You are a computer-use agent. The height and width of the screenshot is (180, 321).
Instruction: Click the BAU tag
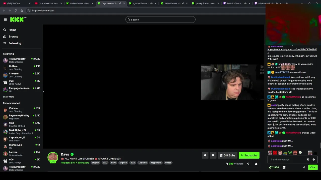(x=105, y=162)
